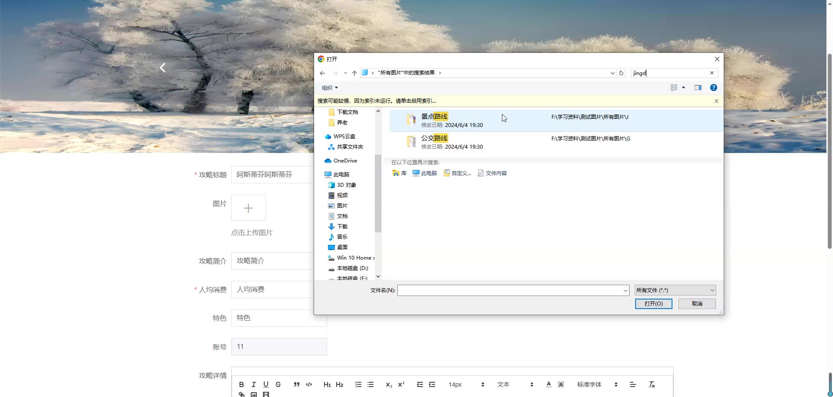Click the 文件名 input field
The image size is (833, 397).
510,290
